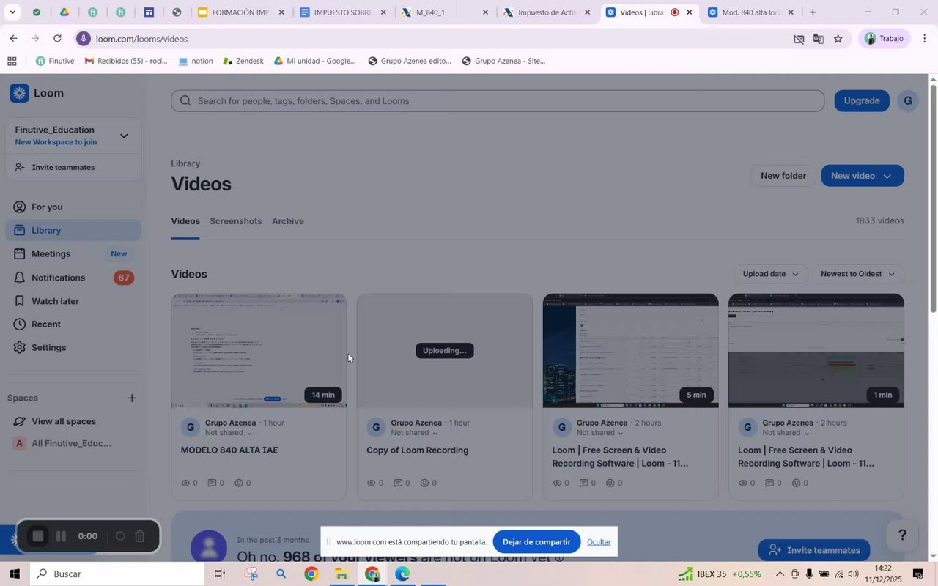Open the Uploading video thumbnail
This screenshot has width=938, height=586.
click(445, 351)
